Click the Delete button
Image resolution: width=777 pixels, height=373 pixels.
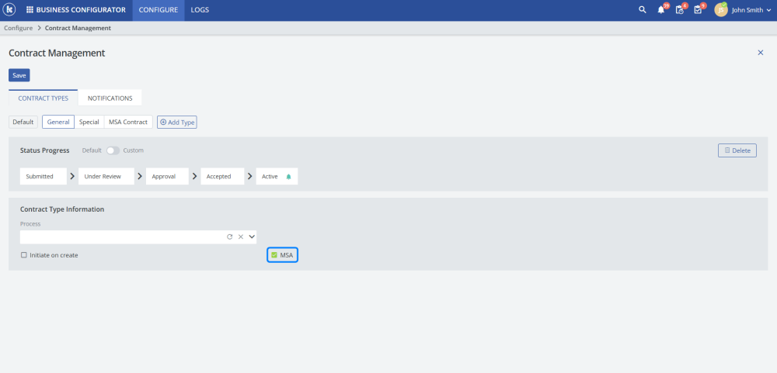click(737, 150)
